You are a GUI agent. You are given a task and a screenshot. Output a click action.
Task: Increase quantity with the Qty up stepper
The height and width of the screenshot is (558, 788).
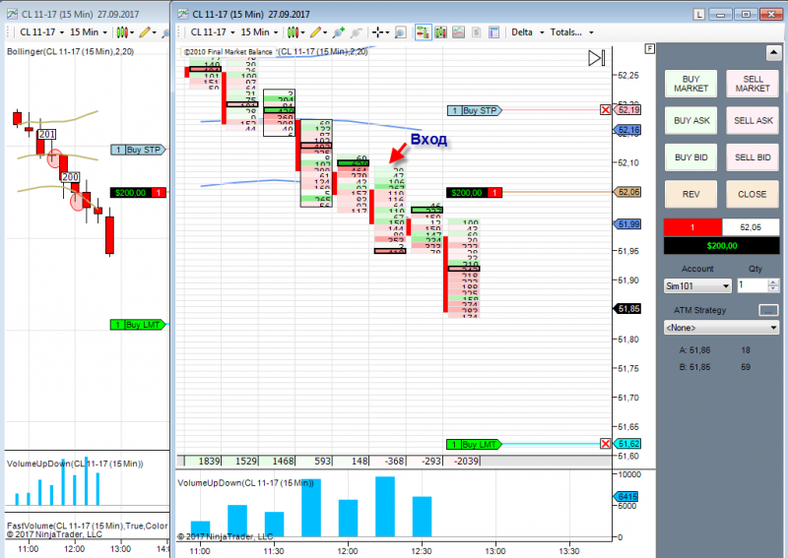(x=774, y=282)
